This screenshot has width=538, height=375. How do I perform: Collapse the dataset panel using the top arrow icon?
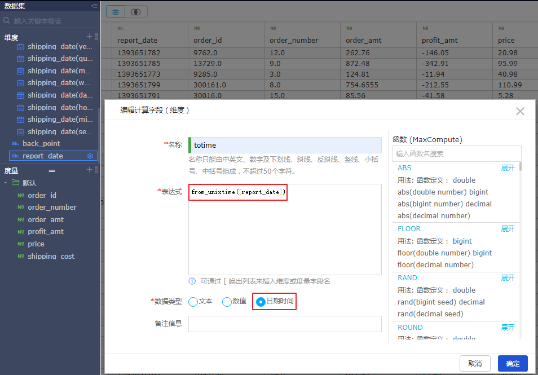click(x=94, y=6)
